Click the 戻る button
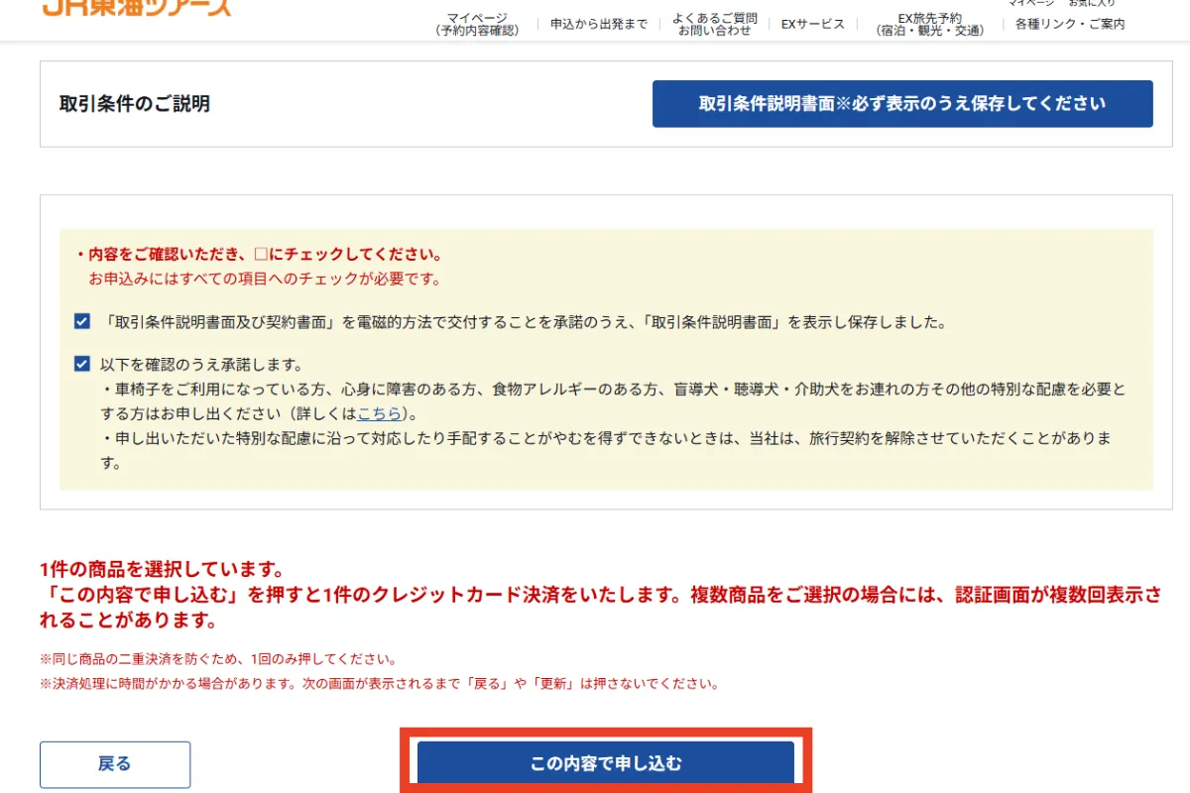 (x=115, y=764)
